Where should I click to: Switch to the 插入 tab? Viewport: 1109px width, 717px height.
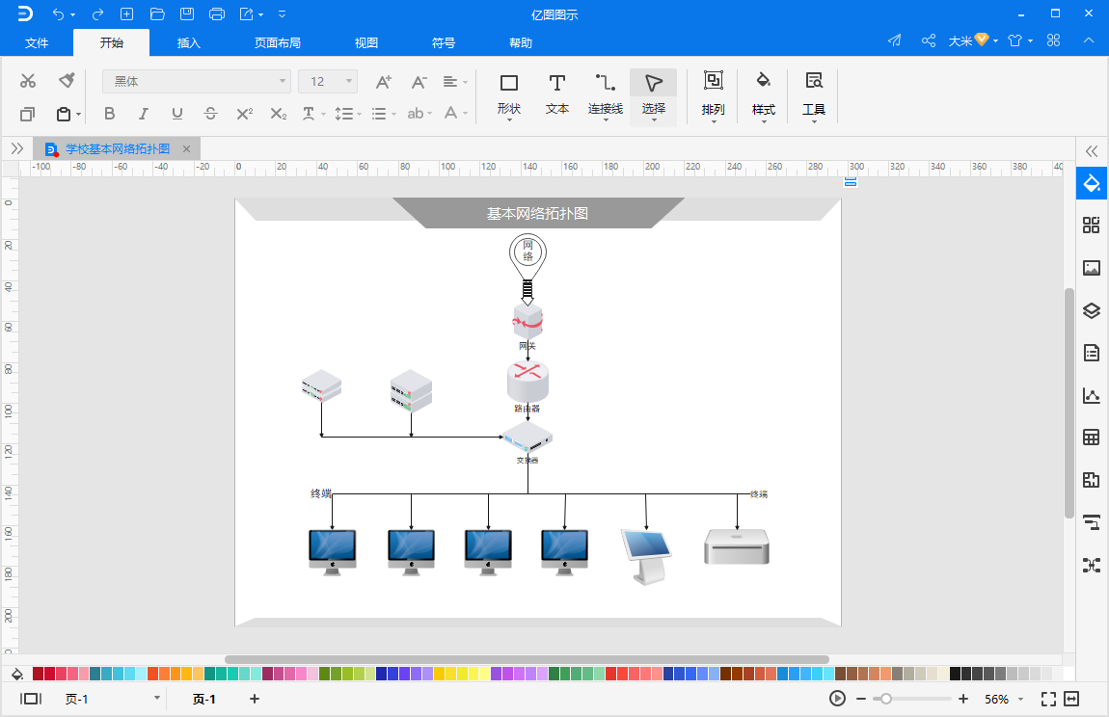point(189,42)
